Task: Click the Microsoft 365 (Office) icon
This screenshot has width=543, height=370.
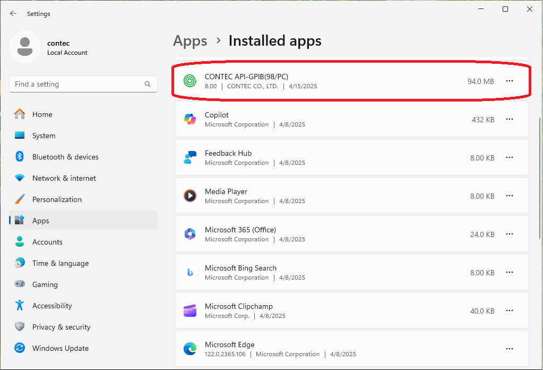Action: point(190,234)
